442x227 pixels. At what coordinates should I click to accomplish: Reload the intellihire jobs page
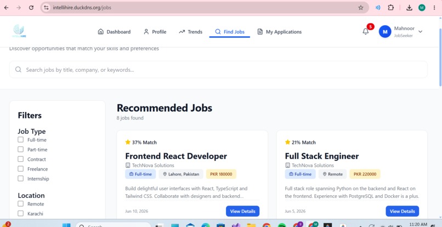31,8
